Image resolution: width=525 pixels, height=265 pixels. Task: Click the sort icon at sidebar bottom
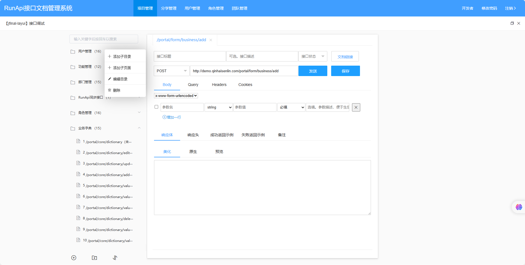115,258
